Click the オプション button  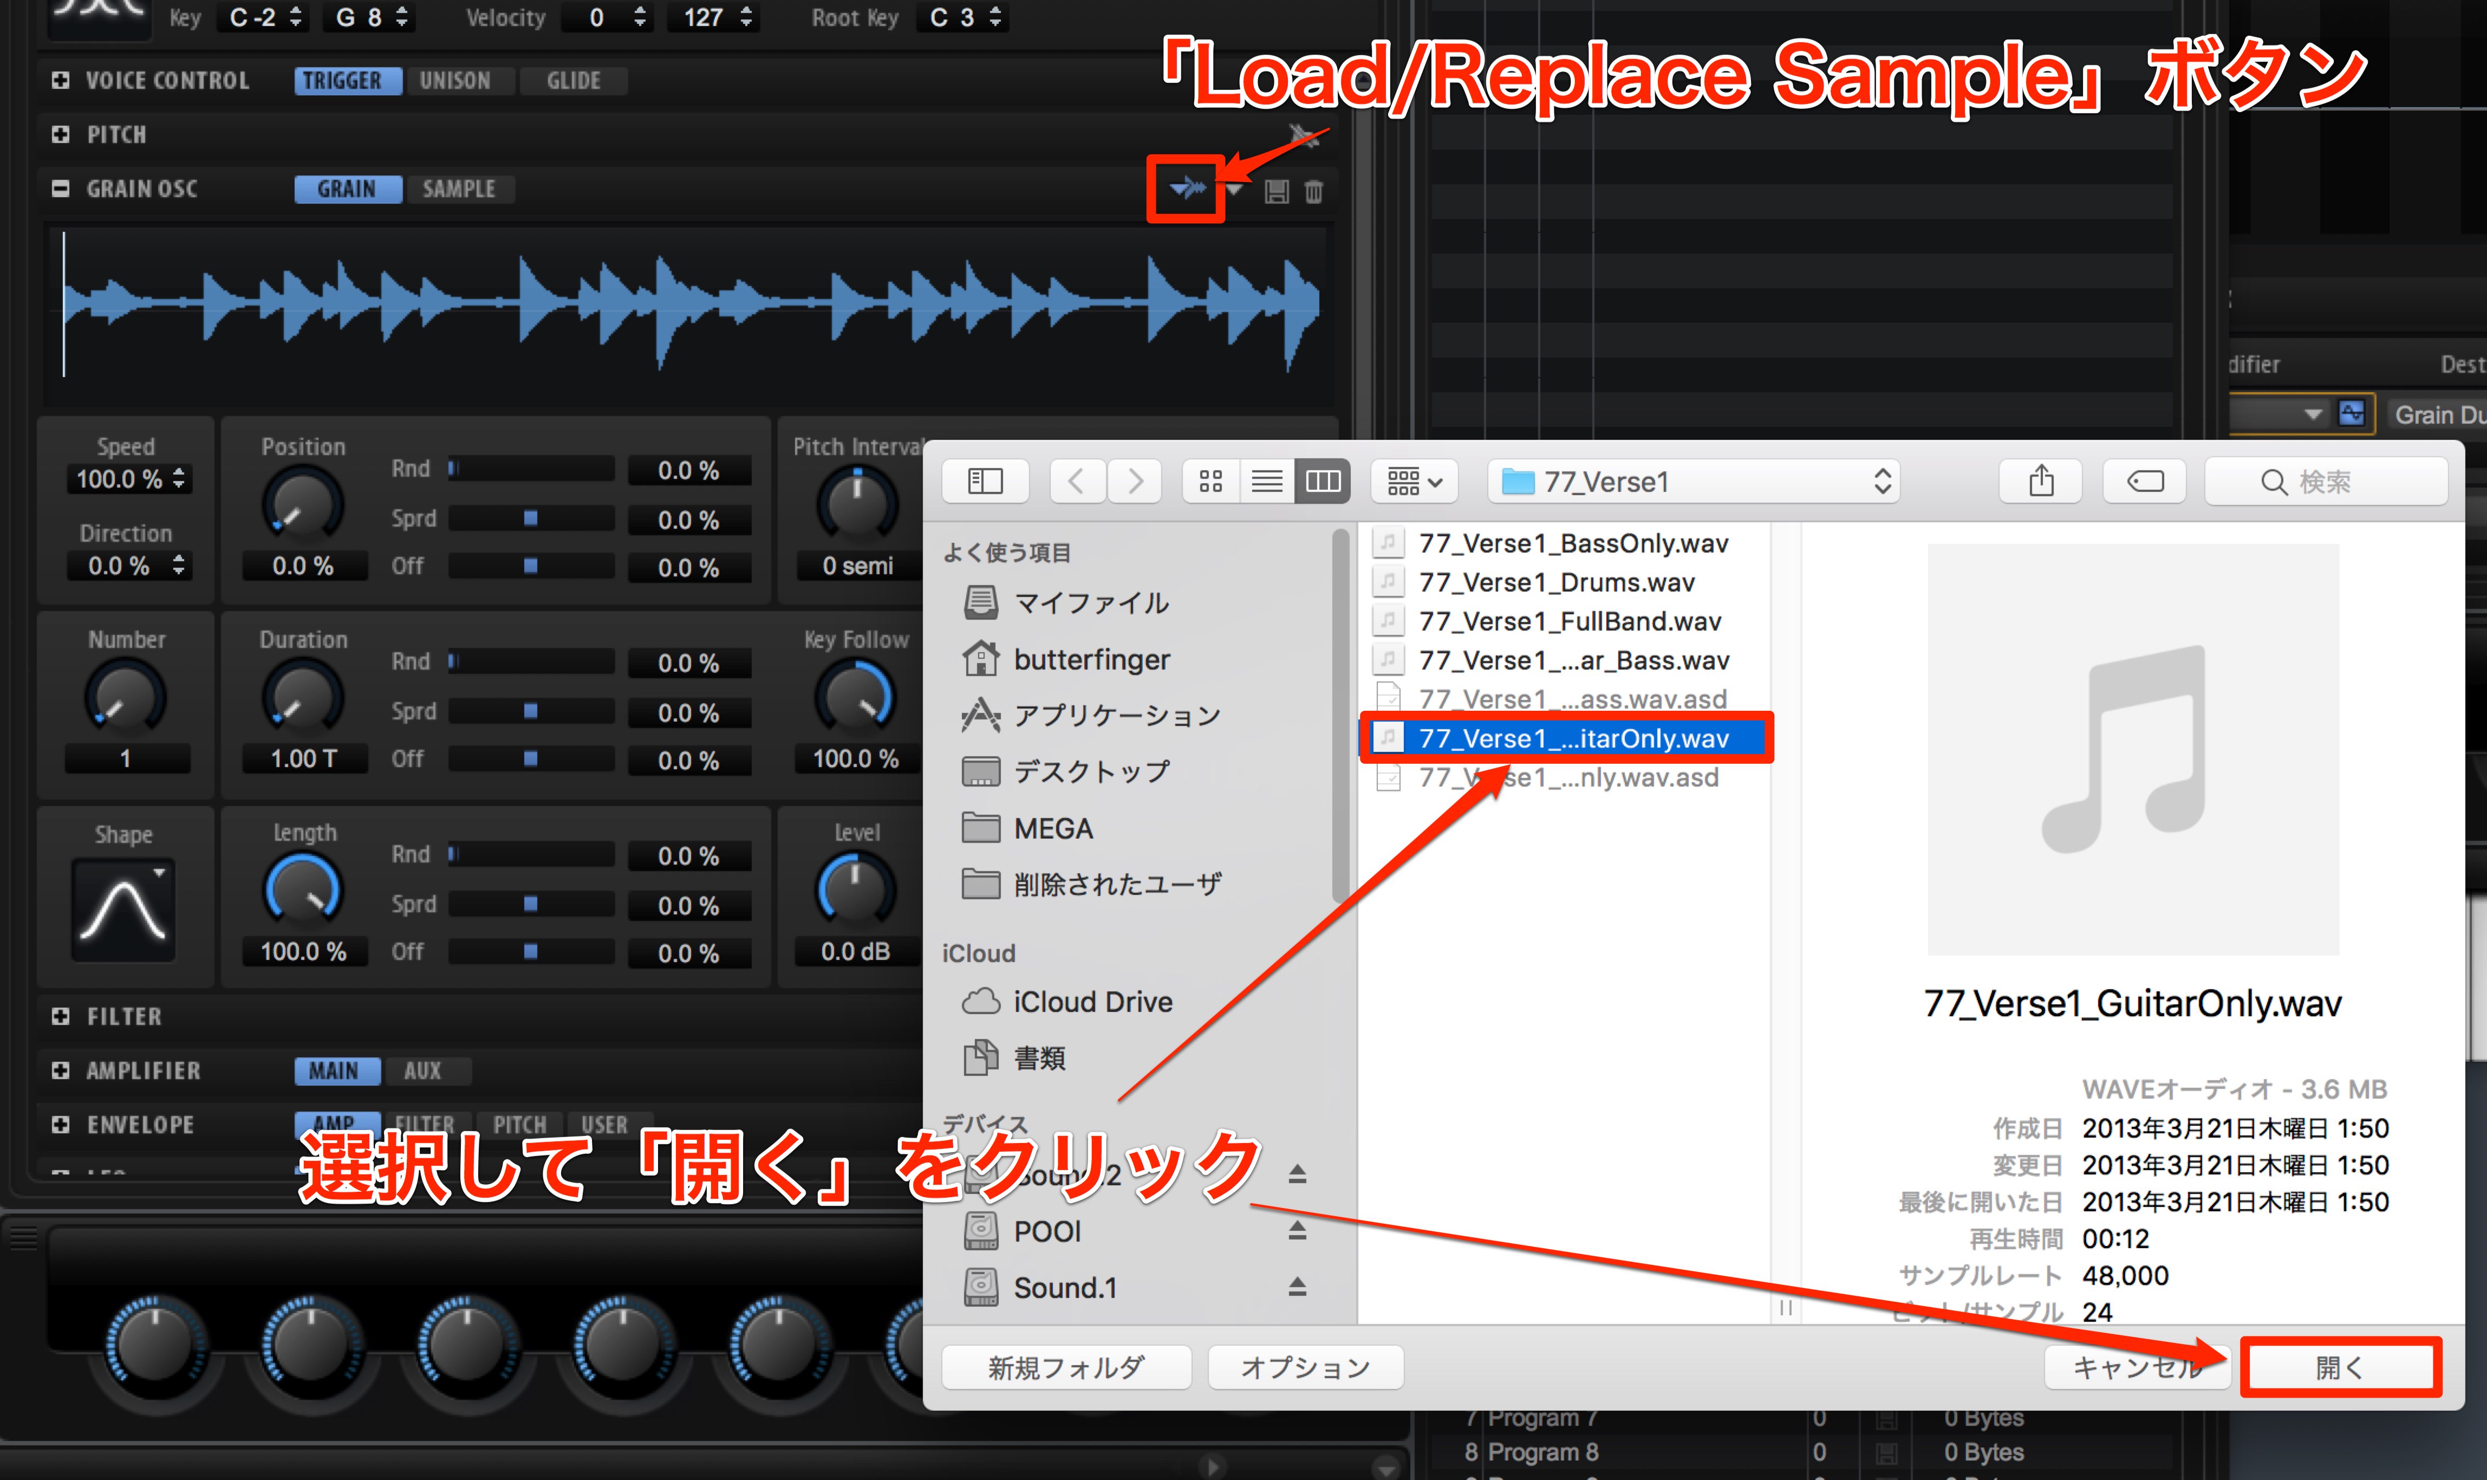coord(1305,1367)
